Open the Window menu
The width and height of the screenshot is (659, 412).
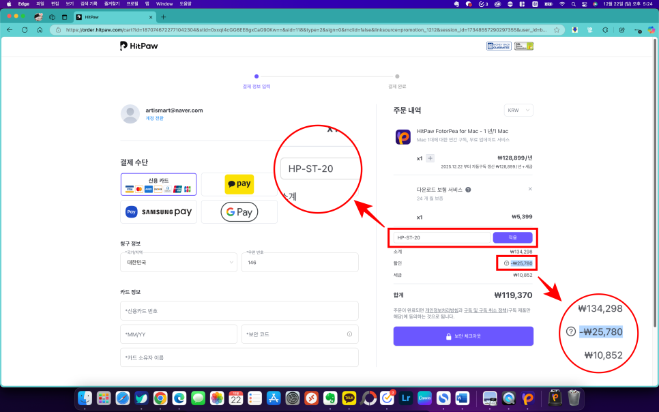click(164, 4)
